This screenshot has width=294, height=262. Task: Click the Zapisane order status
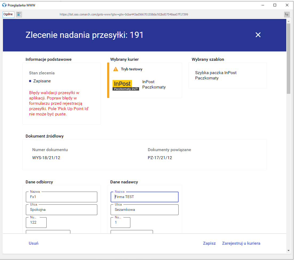42,81
